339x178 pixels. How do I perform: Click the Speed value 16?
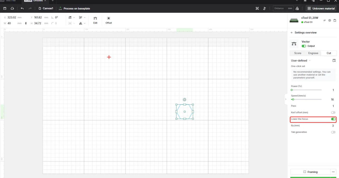pyautogui.click(x=332, y=100)
